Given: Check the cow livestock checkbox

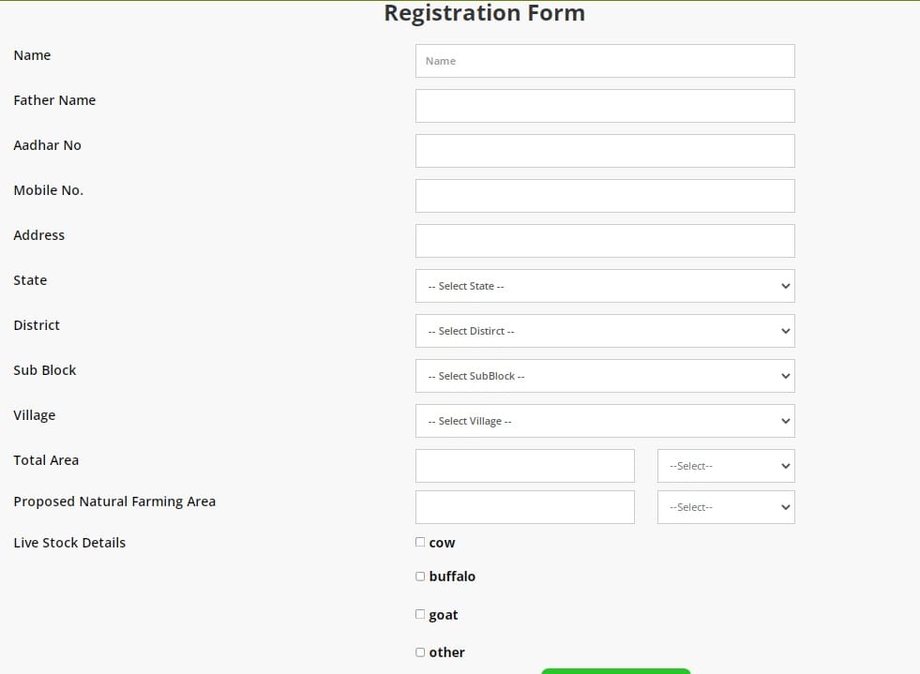Looking at the screenshot, I should pos(420,542).
